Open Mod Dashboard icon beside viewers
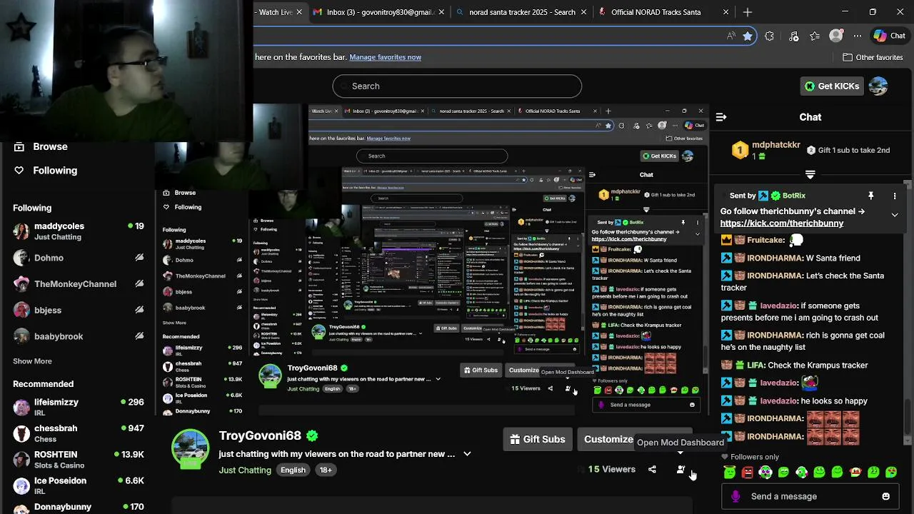Image resolution: width=914 pixels, height=514 pixels. [681, 469]
